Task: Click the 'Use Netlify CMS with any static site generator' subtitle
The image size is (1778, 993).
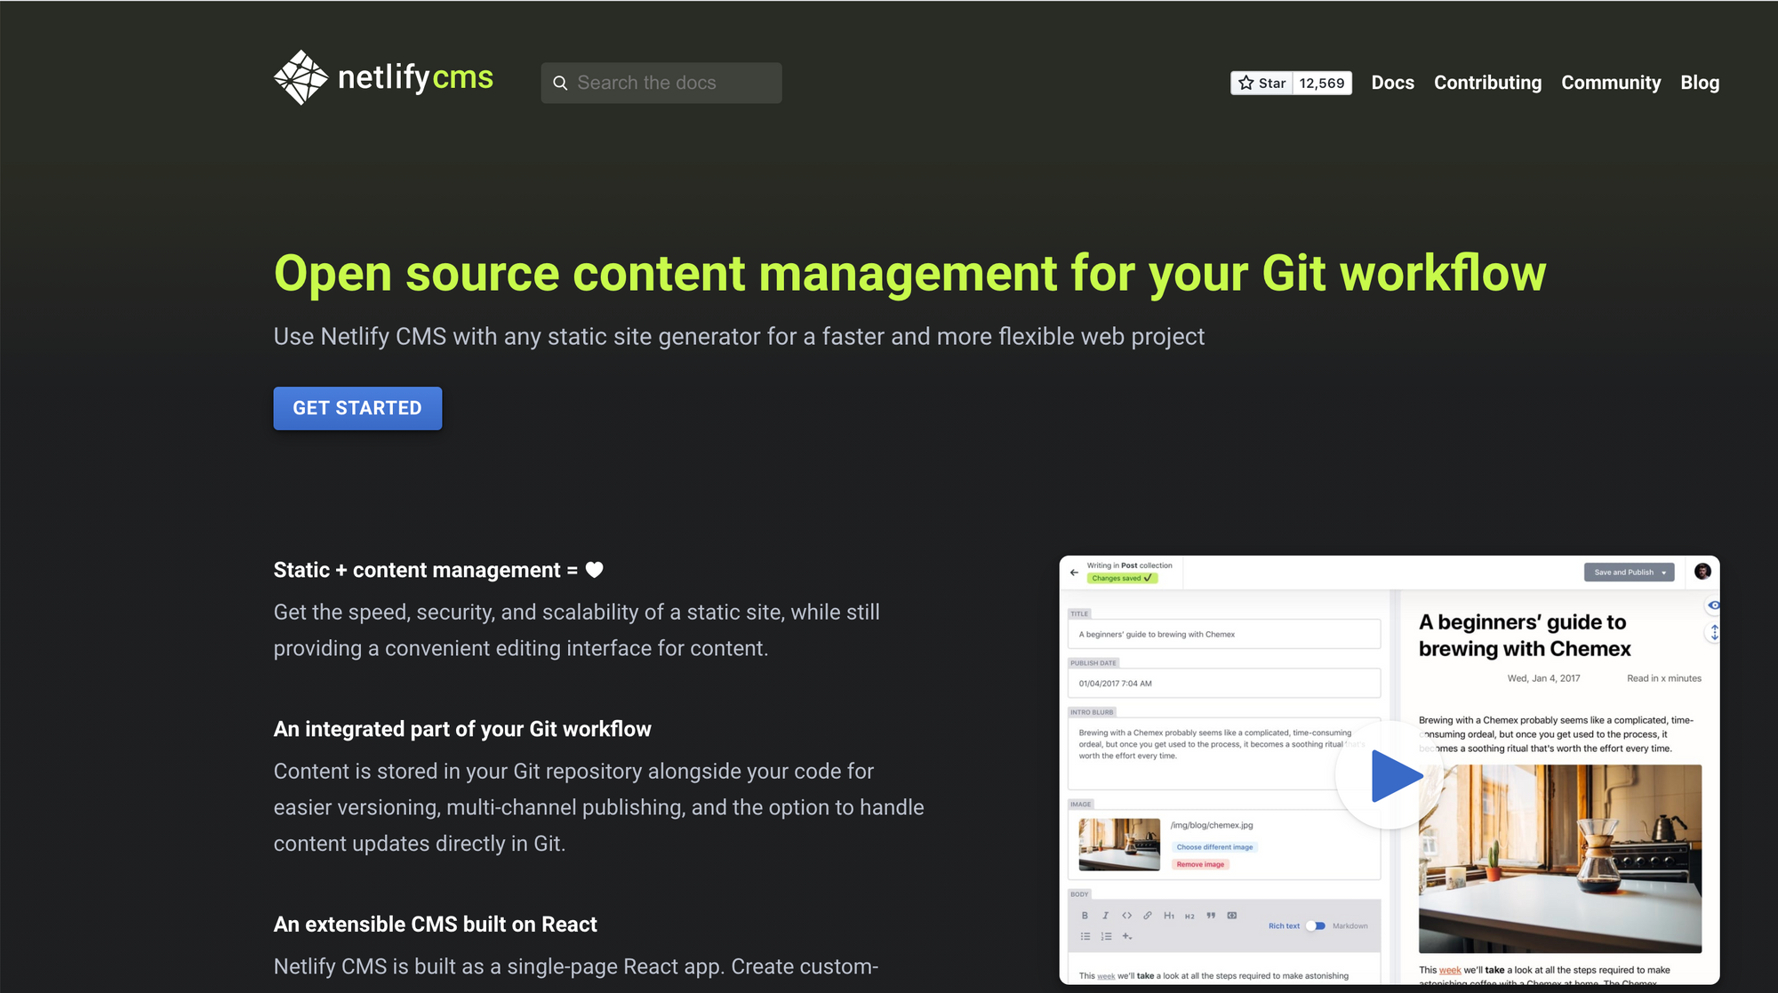Action: [739, 336]
